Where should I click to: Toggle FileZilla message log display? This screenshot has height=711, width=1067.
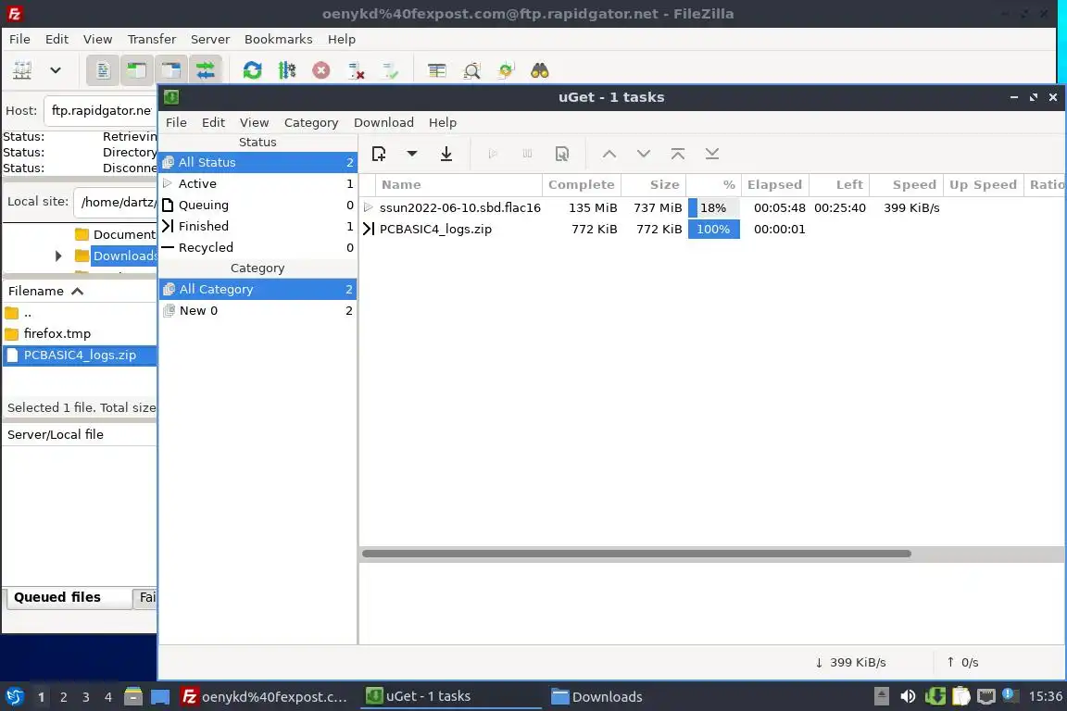[103, 70]
